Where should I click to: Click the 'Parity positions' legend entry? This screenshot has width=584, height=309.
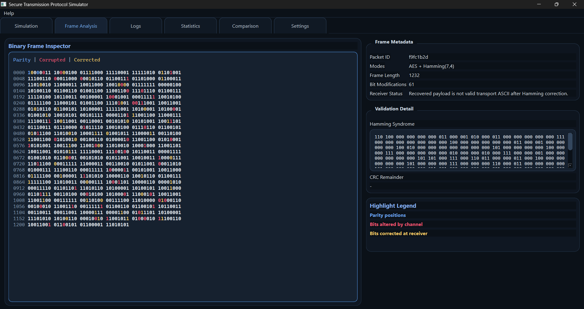click(x=388, y=215)
